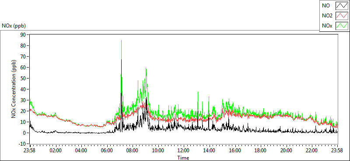Click the 06:00 x-axis tick label
Screen dimensions: 350x161
pyautogui.click(x=107, y=151)
